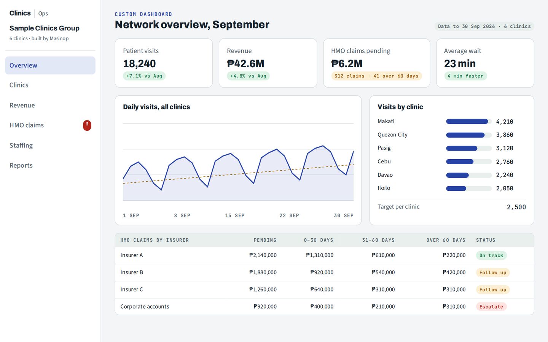548x342 pixels.
Task: Open the Overview sidebar item
Action: pos(50,65)
